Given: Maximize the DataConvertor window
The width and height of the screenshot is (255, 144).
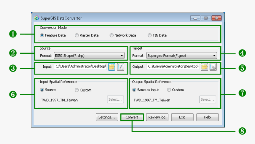Looking at the screenshot, I should point(206,18).
